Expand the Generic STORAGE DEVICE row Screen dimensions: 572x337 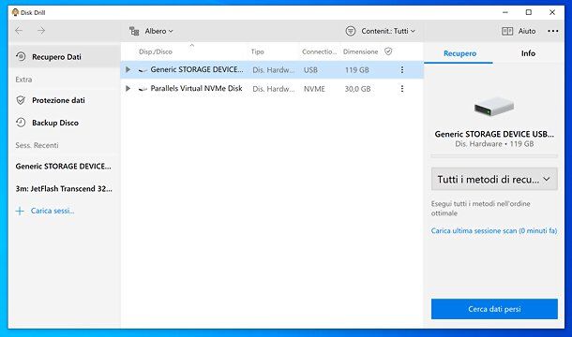pos(128,69)
